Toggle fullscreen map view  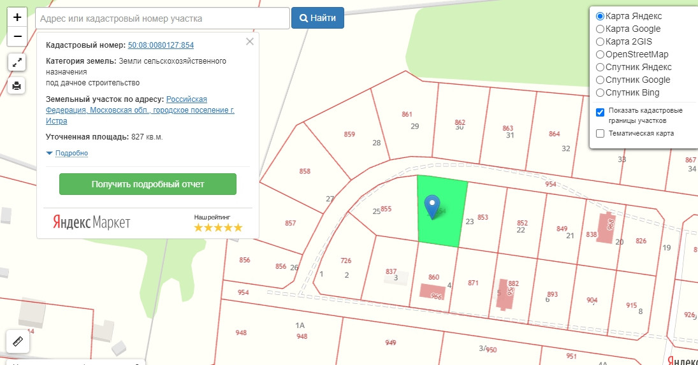pyautogui.click(x=17, y=62)
